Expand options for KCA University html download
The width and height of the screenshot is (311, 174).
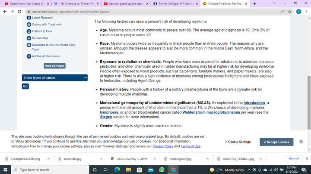point(155,159)
